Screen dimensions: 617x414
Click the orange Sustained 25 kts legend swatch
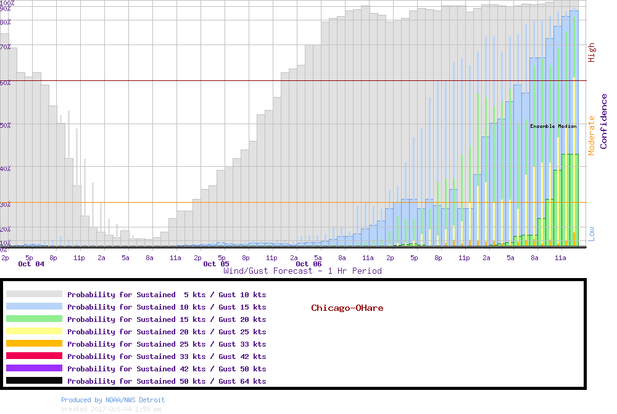click(x=34, y=344)
